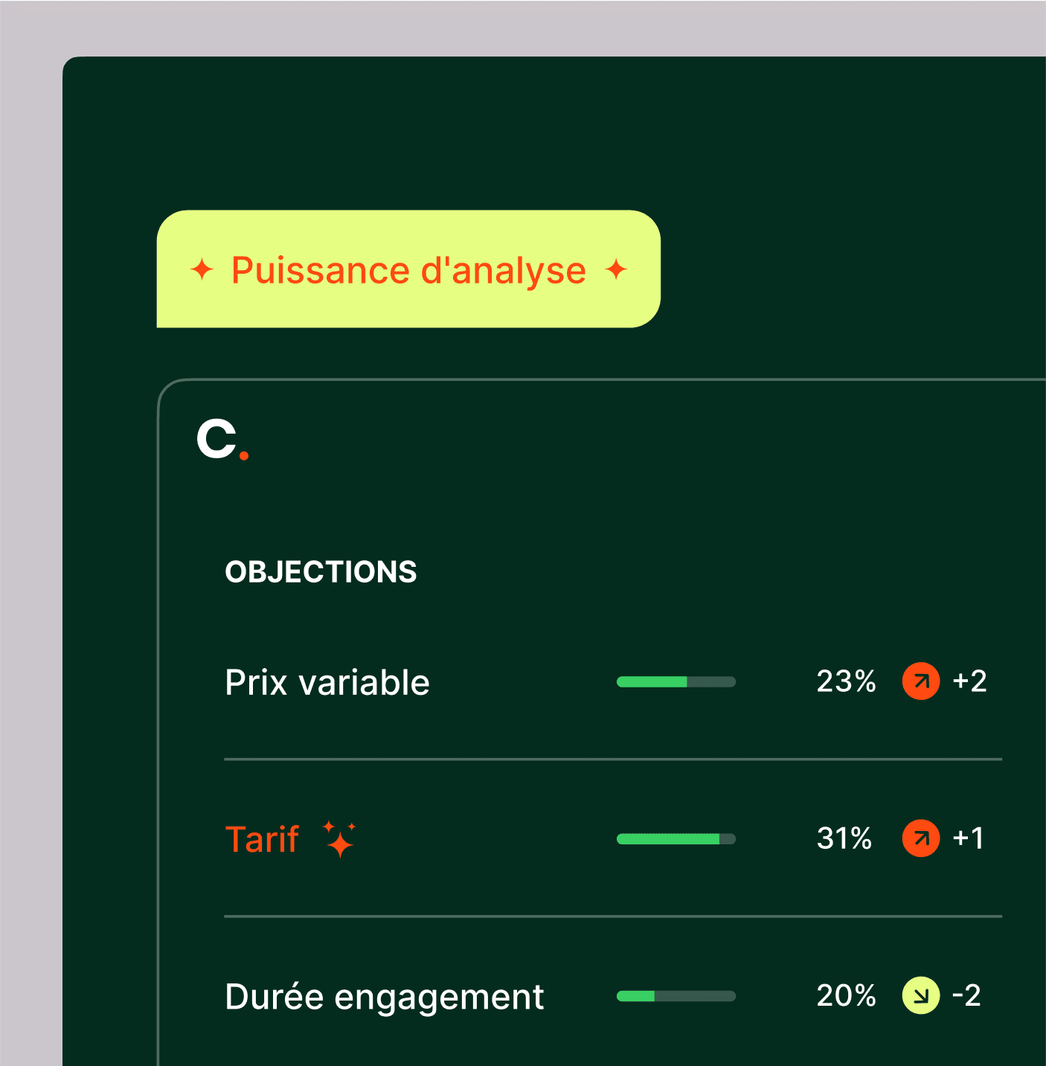This screenshot has height=1066, width=1046.
Task: Select the Tarif objection label
Action: pos(262,839)
